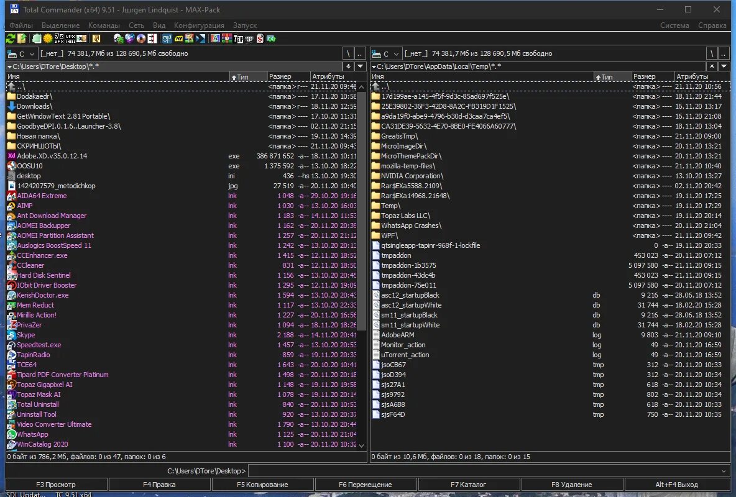Open the Справка menu
736x497 pixels.
(x=712, y=25)
